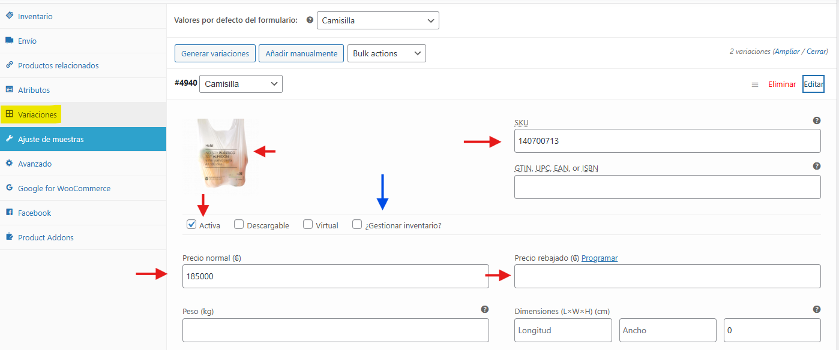Click the Google for WooCommerce G icon
839x350 pixels.
9,188
